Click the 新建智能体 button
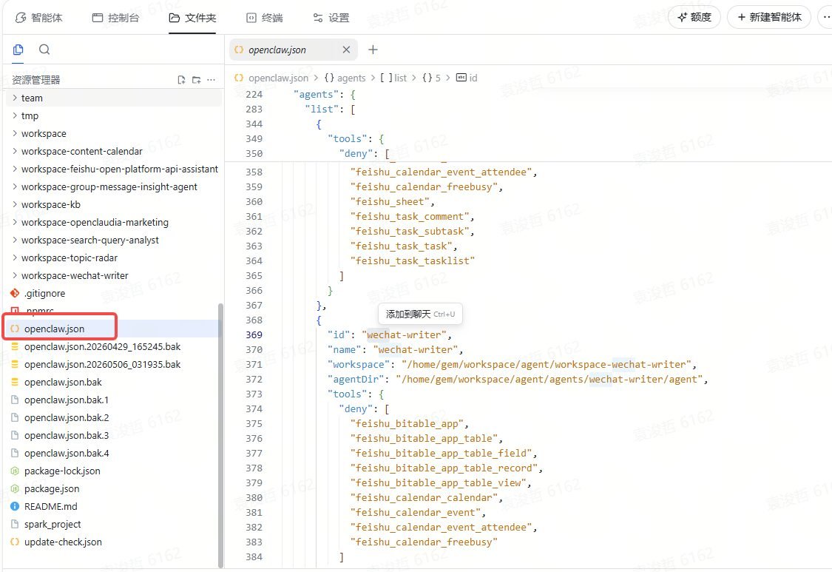The height and width of the screenshot is (572, 832). (x=769, y=17)
